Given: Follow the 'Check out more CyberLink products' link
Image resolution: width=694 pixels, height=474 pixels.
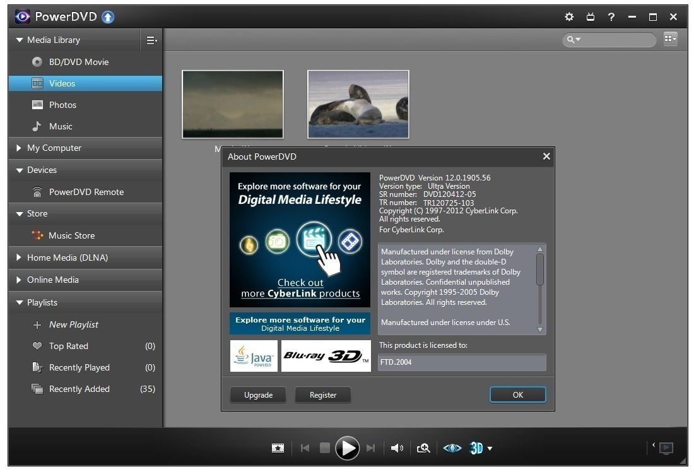Looking at the screenshot, I should point(300,288).
